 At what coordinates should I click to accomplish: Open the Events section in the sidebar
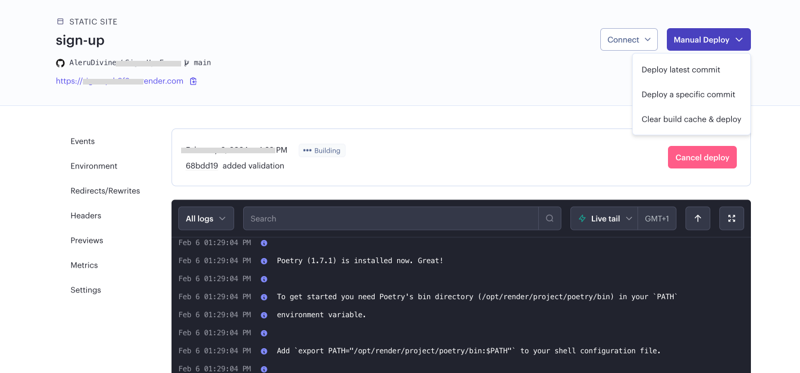point(82,141)
